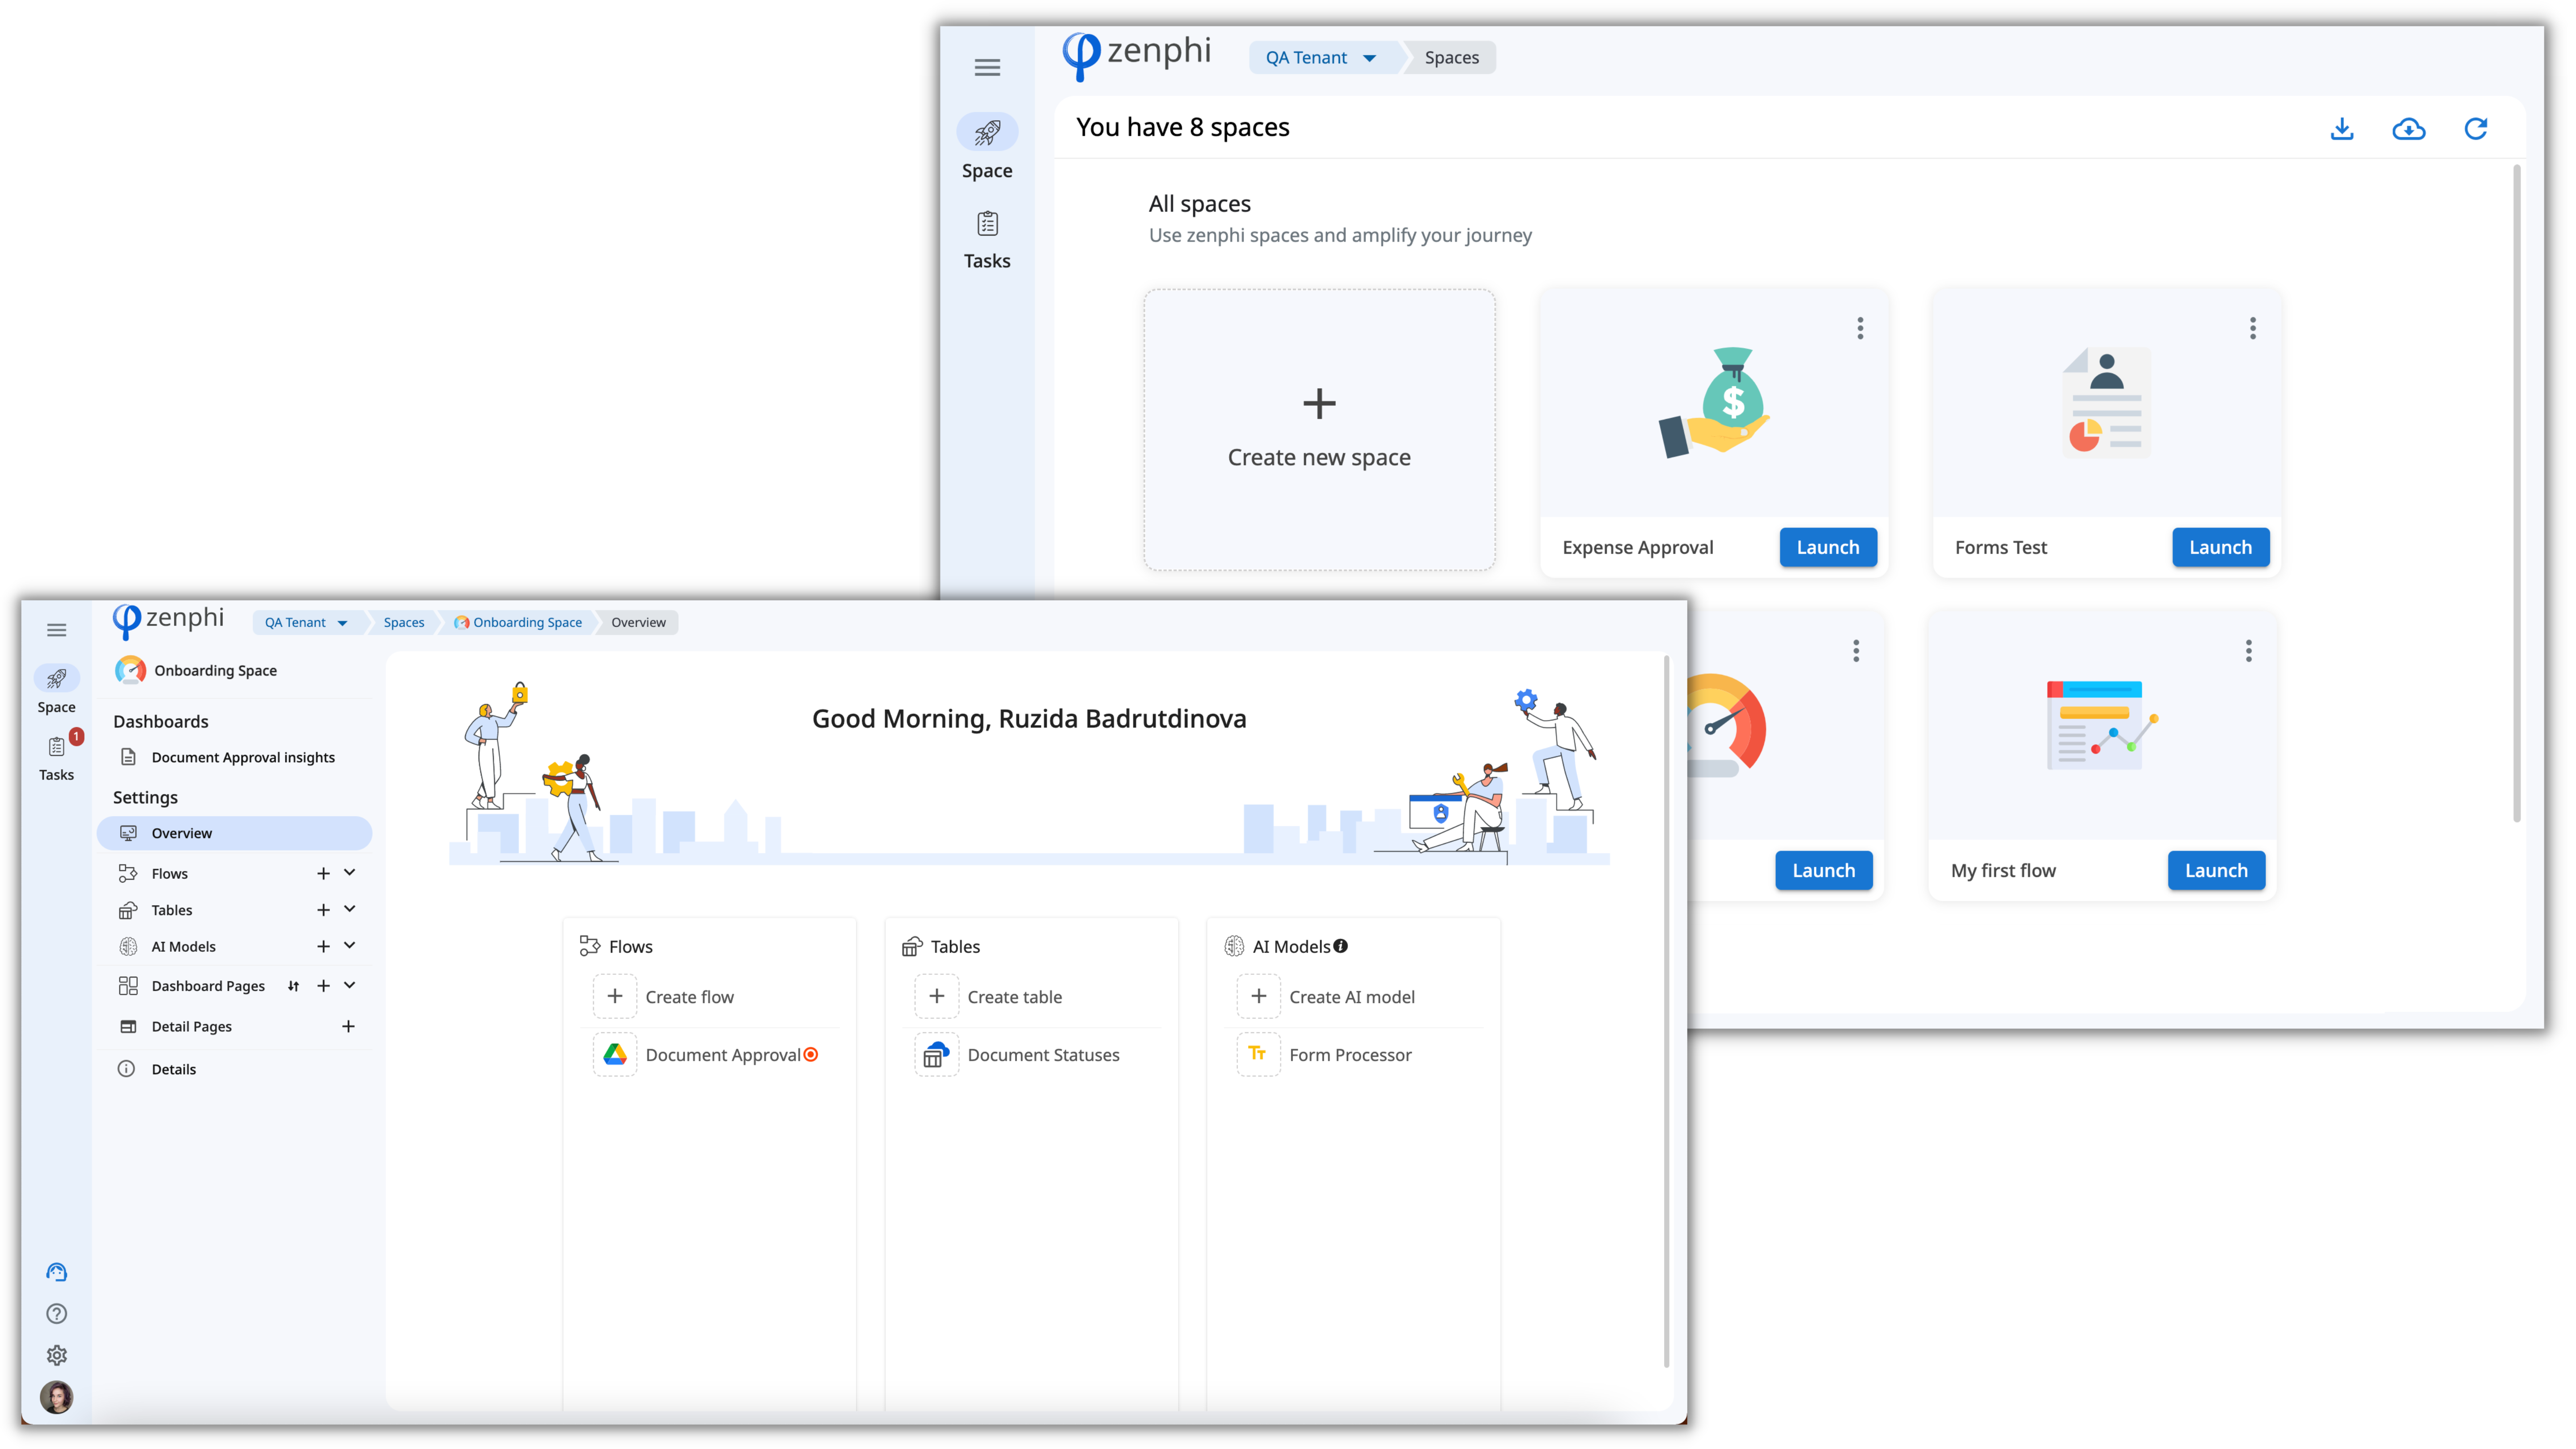The height and width of the screenshot is (1449, 2576).
Task: Expand the Flows section chevron
Action: tap(350, 872)
